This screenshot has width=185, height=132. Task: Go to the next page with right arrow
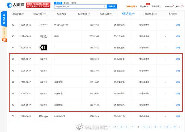[180, 127]
